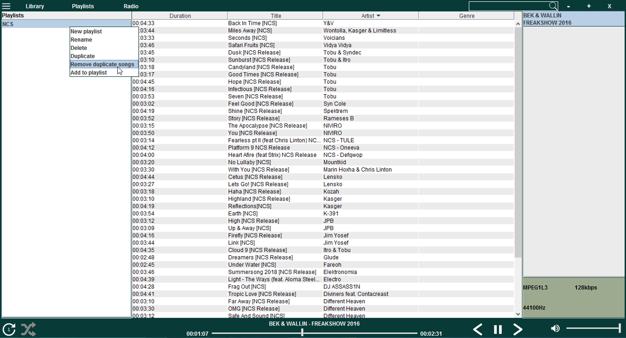Select song Frag Out [NCS]
626x338 pixels.
[247, 287]
